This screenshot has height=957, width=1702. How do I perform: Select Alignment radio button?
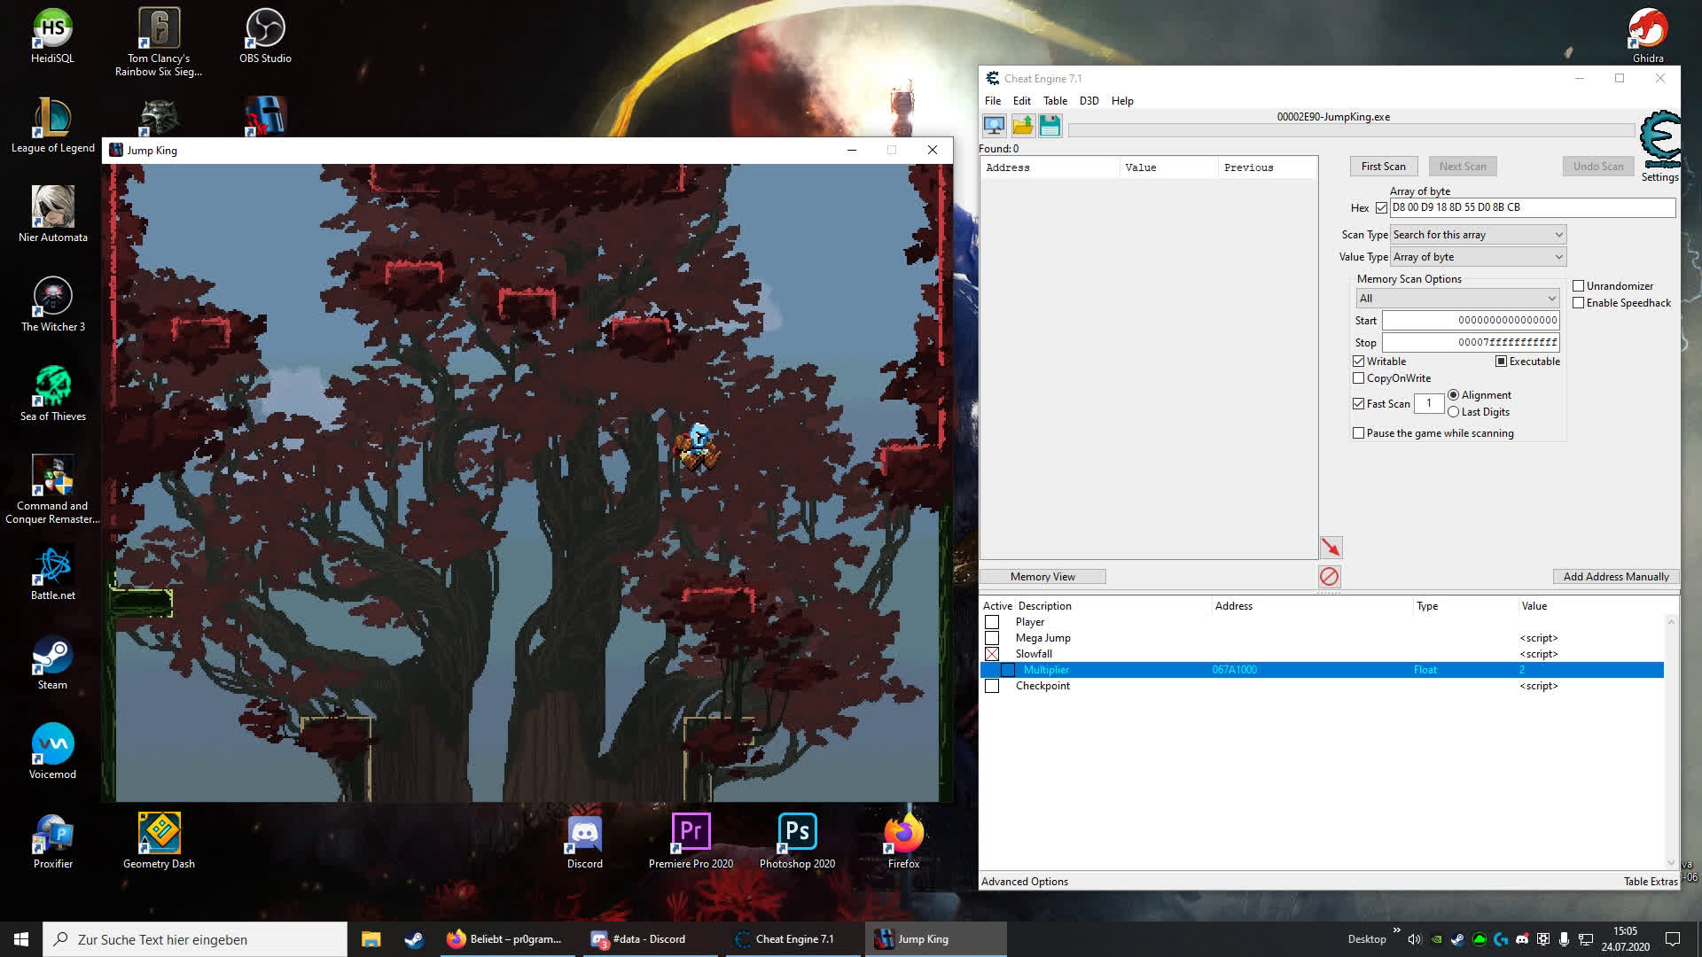[1453, 395]
